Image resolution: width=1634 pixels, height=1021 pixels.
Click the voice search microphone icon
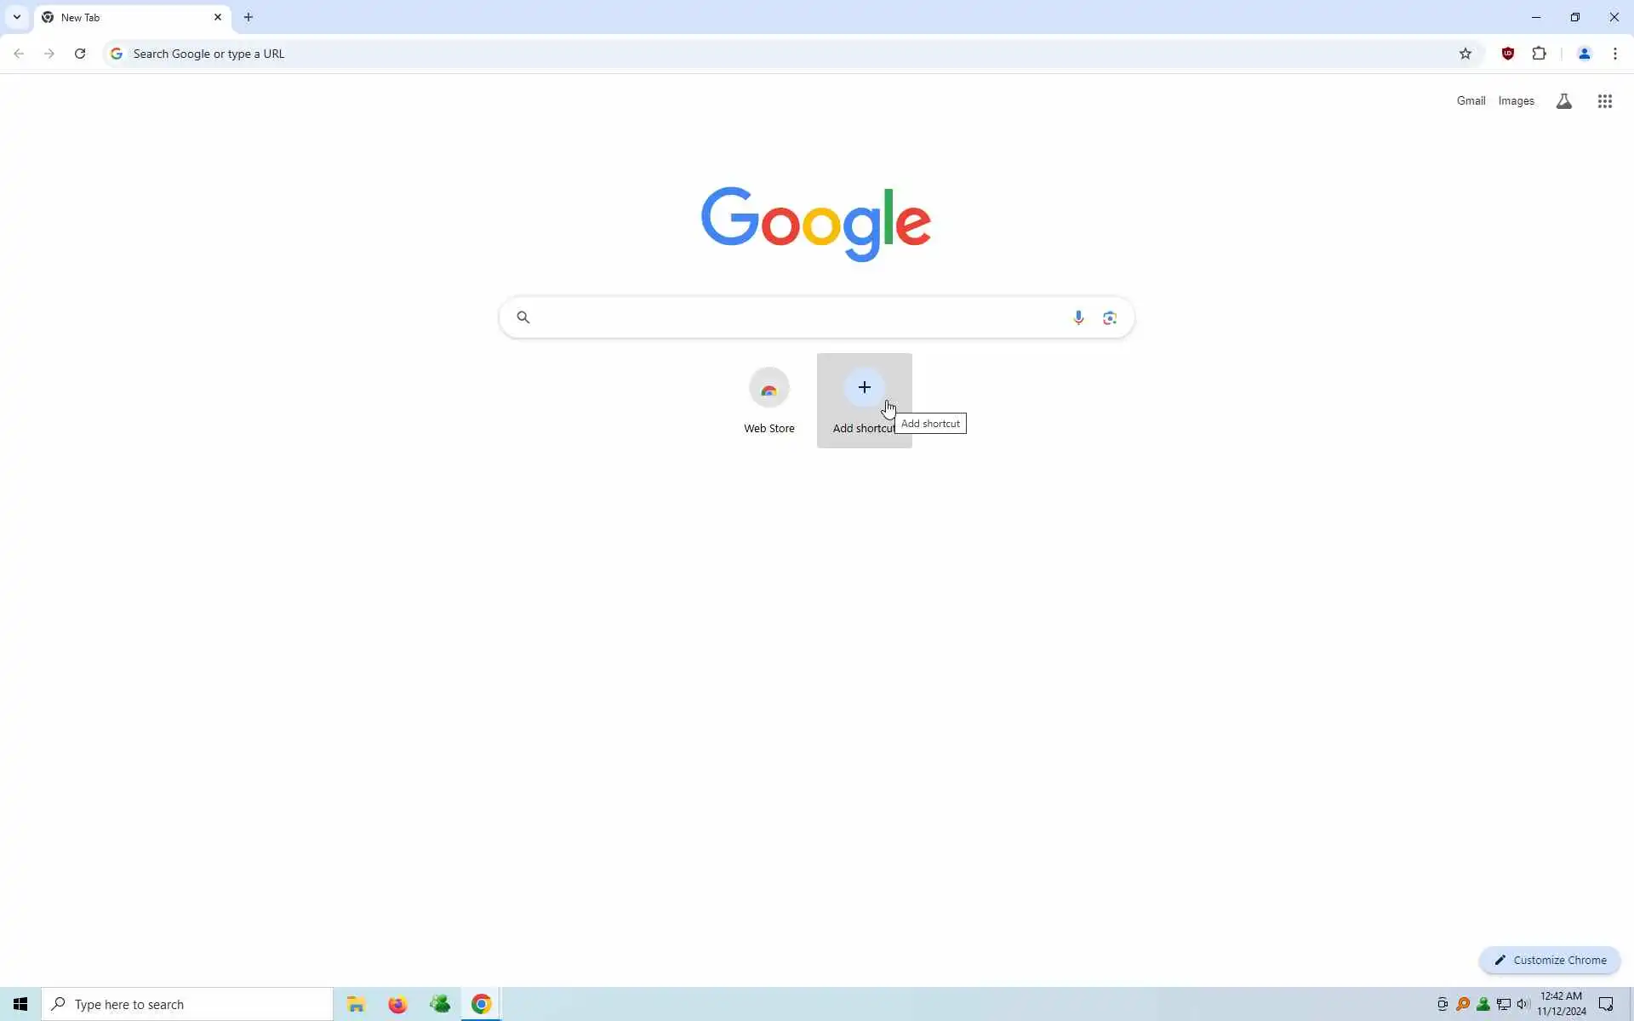(x=1078, y=317)
